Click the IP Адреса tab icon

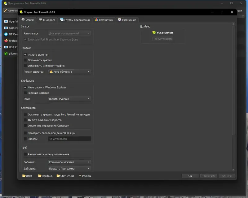point(41,19)
